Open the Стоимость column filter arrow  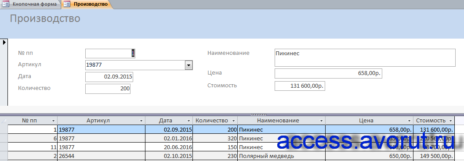[450, 121]
